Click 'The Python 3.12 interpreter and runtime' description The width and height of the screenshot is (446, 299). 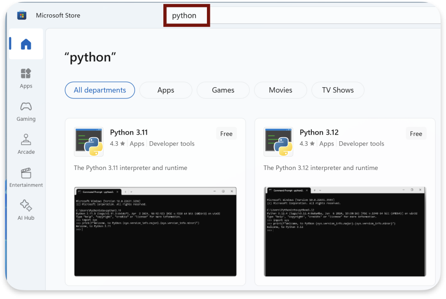(321, 168)
